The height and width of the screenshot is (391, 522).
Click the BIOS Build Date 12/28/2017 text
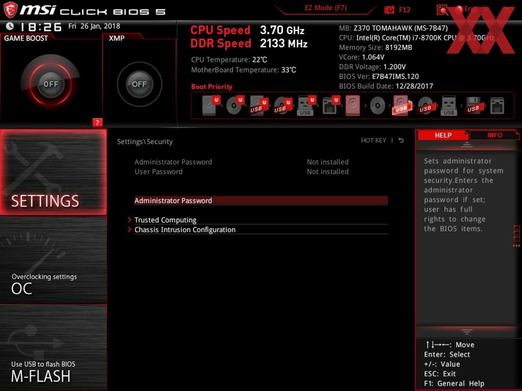tap(386, 86)
